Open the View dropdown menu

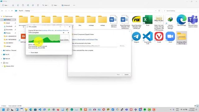click(55, 5)
